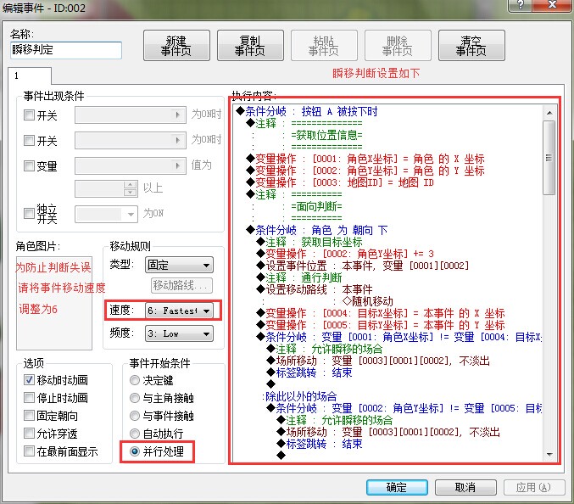This screenshot has width=574, height=504.
Task: Click the 复制事件页 button
Action: [250, 46]
